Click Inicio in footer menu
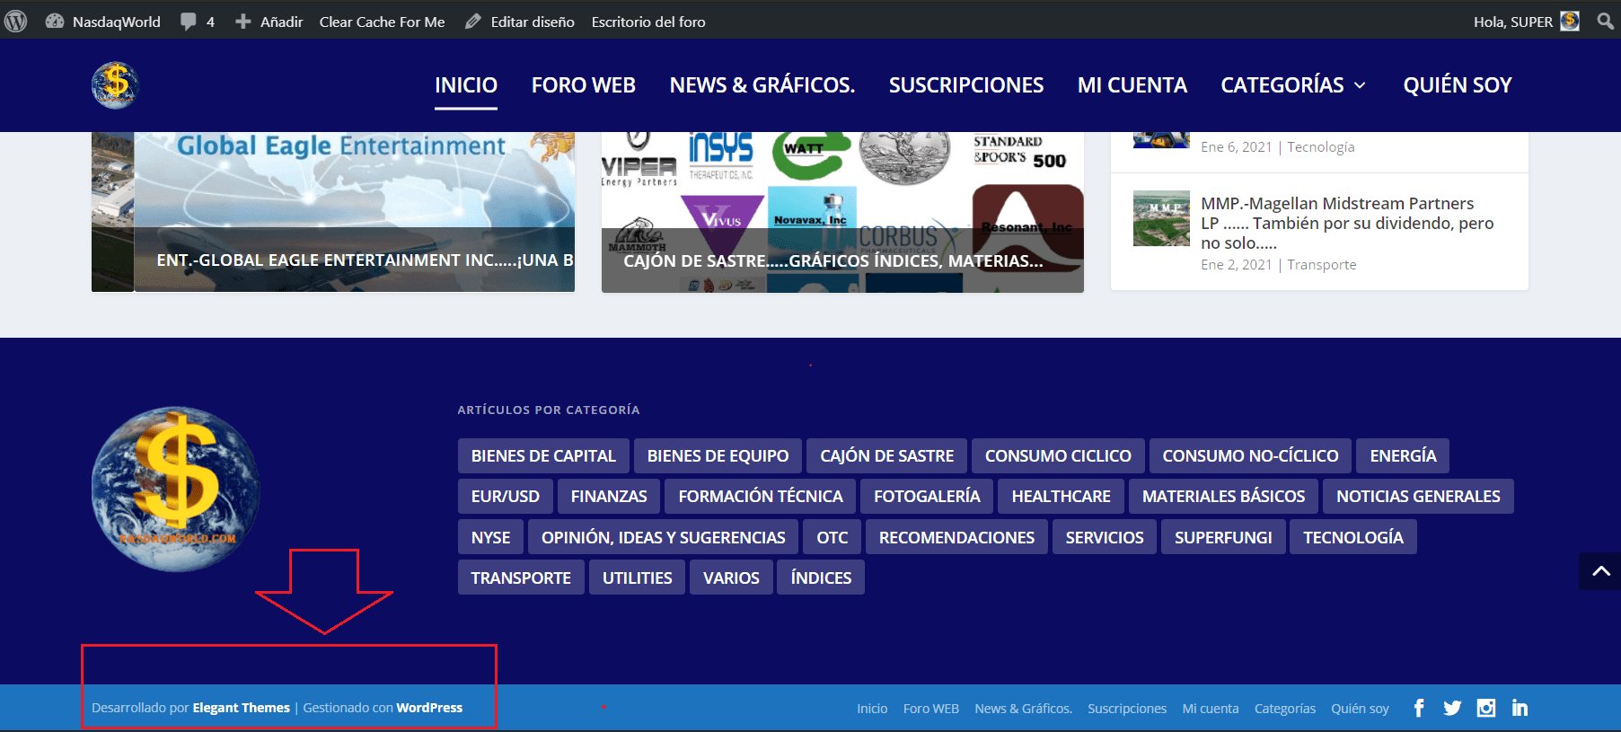The width and height of the screenshot is (1621, 732). coord(872,709)
